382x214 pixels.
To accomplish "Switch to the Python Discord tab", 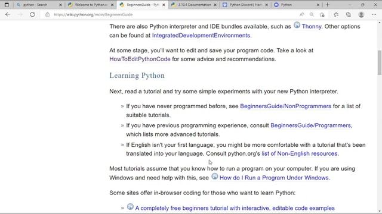I will [x=245, y=5].
